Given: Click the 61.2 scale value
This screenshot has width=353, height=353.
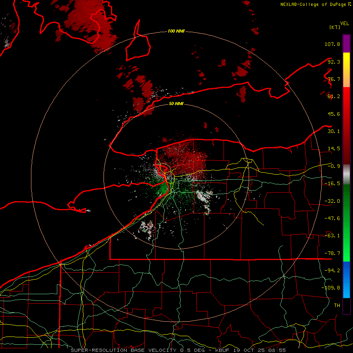Looking at the screenshot, I should [334, 96].
